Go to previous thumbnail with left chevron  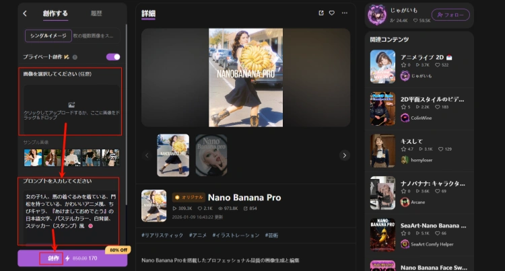(x=147, y=155)
